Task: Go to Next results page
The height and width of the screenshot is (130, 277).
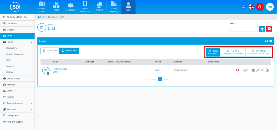Action: (x=167, y=79)
